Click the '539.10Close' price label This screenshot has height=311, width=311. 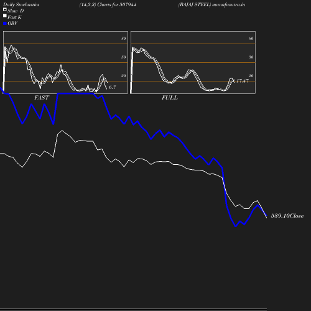coord(287,216)
